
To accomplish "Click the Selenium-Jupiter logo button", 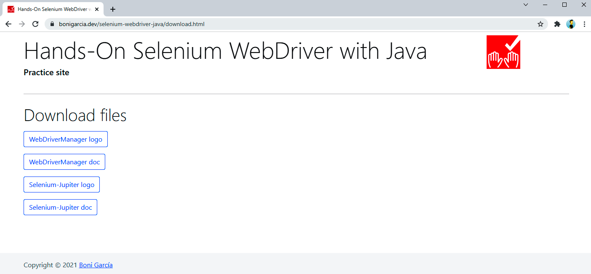I will [x=61, y=184].
